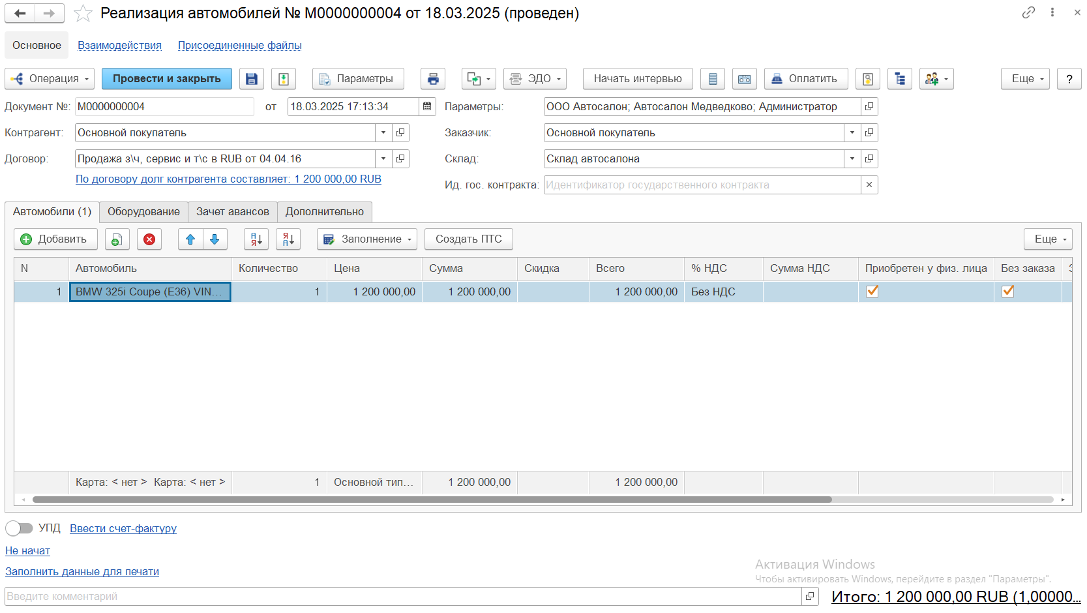Select the Автомобили (1) tab
Screen dimensions: 1087x613
click(52, 212)
